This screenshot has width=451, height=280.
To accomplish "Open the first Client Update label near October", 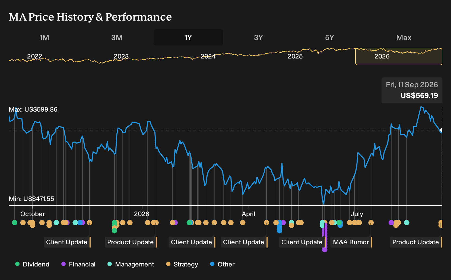I will pyautogui.click(x=67, y=242).
